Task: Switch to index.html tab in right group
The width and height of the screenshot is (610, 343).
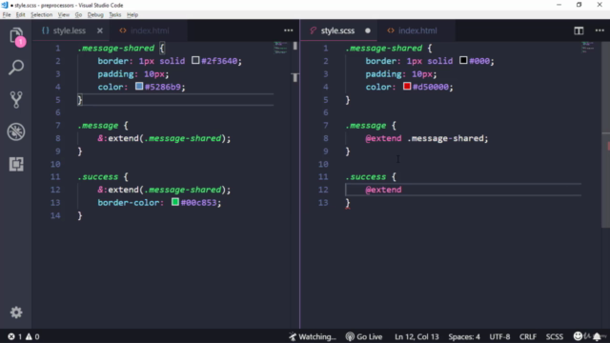Action: (x=417, y=30)
